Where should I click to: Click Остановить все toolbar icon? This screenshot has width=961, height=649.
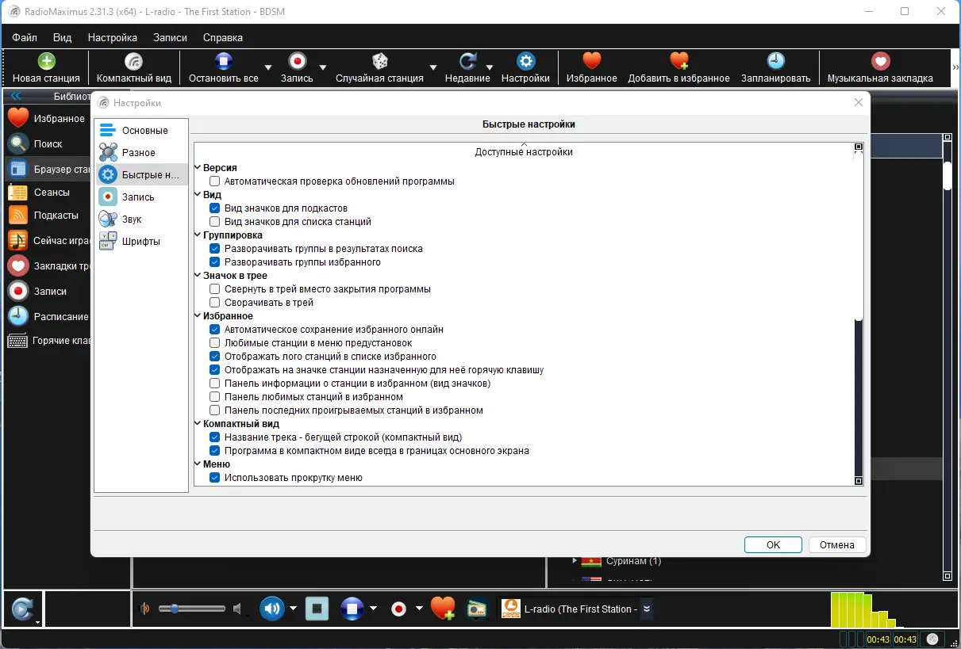[224, 62]
